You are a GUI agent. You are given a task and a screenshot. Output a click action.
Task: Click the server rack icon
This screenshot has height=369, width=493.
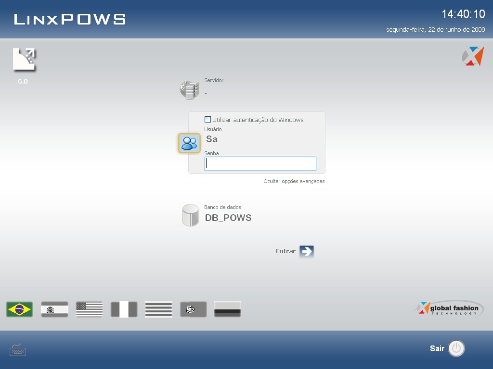click(x=189, y=90)
